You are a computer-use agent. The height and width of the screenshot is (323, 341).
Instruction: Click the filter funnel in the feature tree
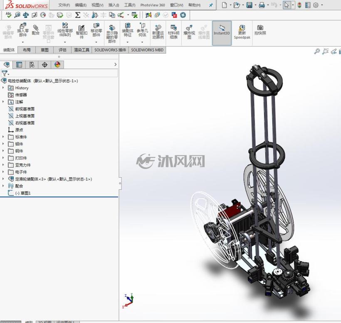pos(5,73)
